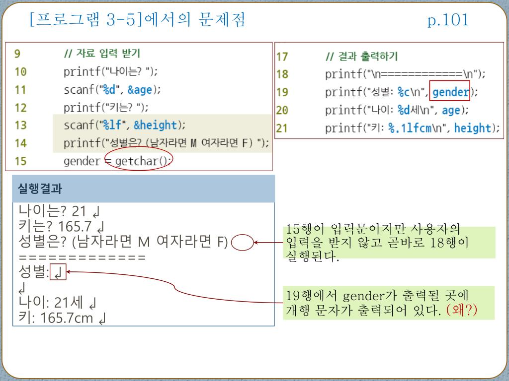Screen dimensions: 509x381
Task: Click output line '키: 165.7cm'
Action: point(62,318)
